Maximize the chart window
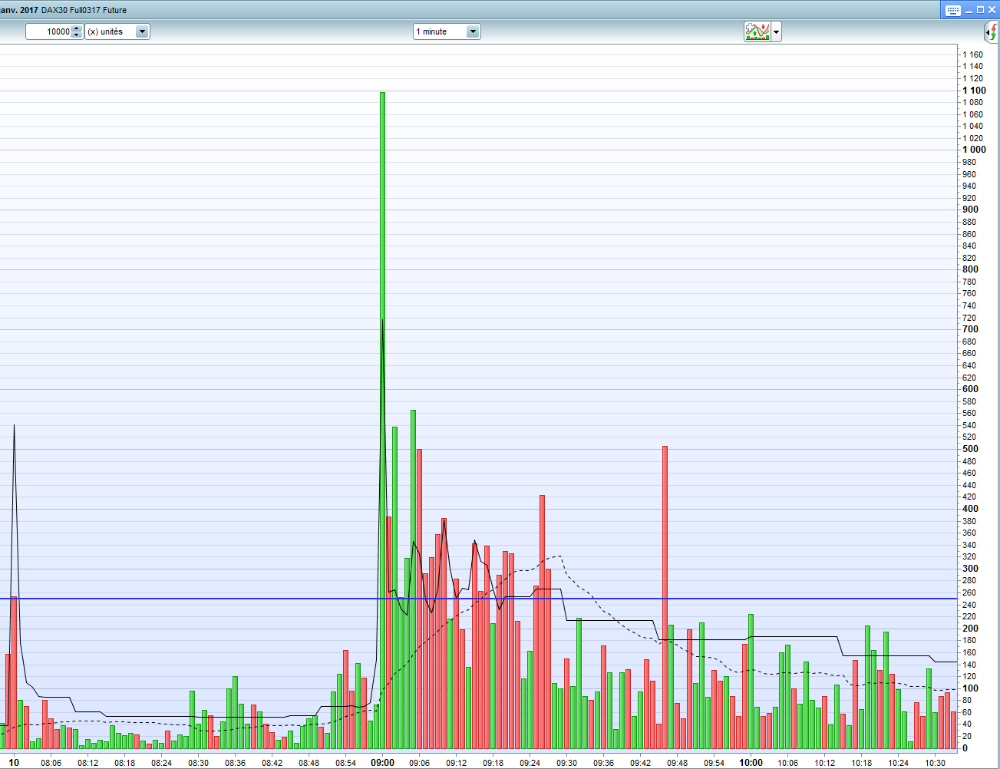This screenshot has height=769, width=1000. pyautogui.click(x=980, y=10)
